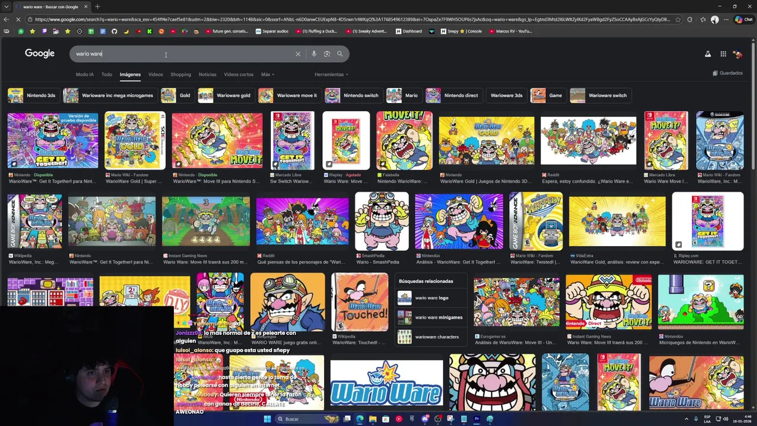This screenshot has height=426, width=757.
Task: Expand Herramientas filter options
Action: click(x=331, y=75)
